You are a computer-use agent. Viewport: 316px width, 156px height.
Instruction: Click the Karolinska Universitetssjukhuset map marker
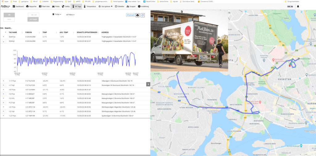click(273, 60)
